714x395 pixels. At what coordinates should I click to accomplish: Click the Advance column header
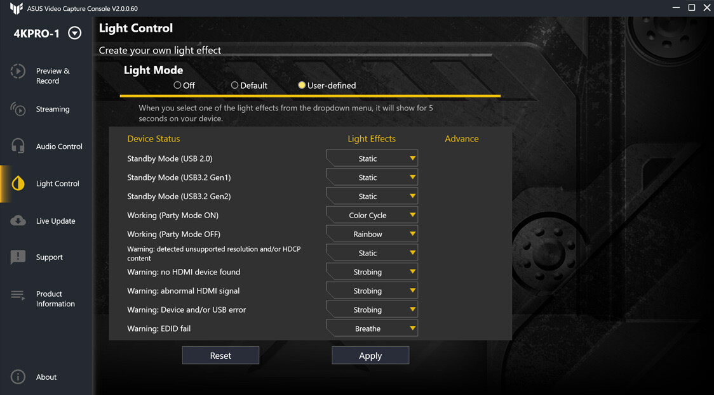tap(461, 139)
